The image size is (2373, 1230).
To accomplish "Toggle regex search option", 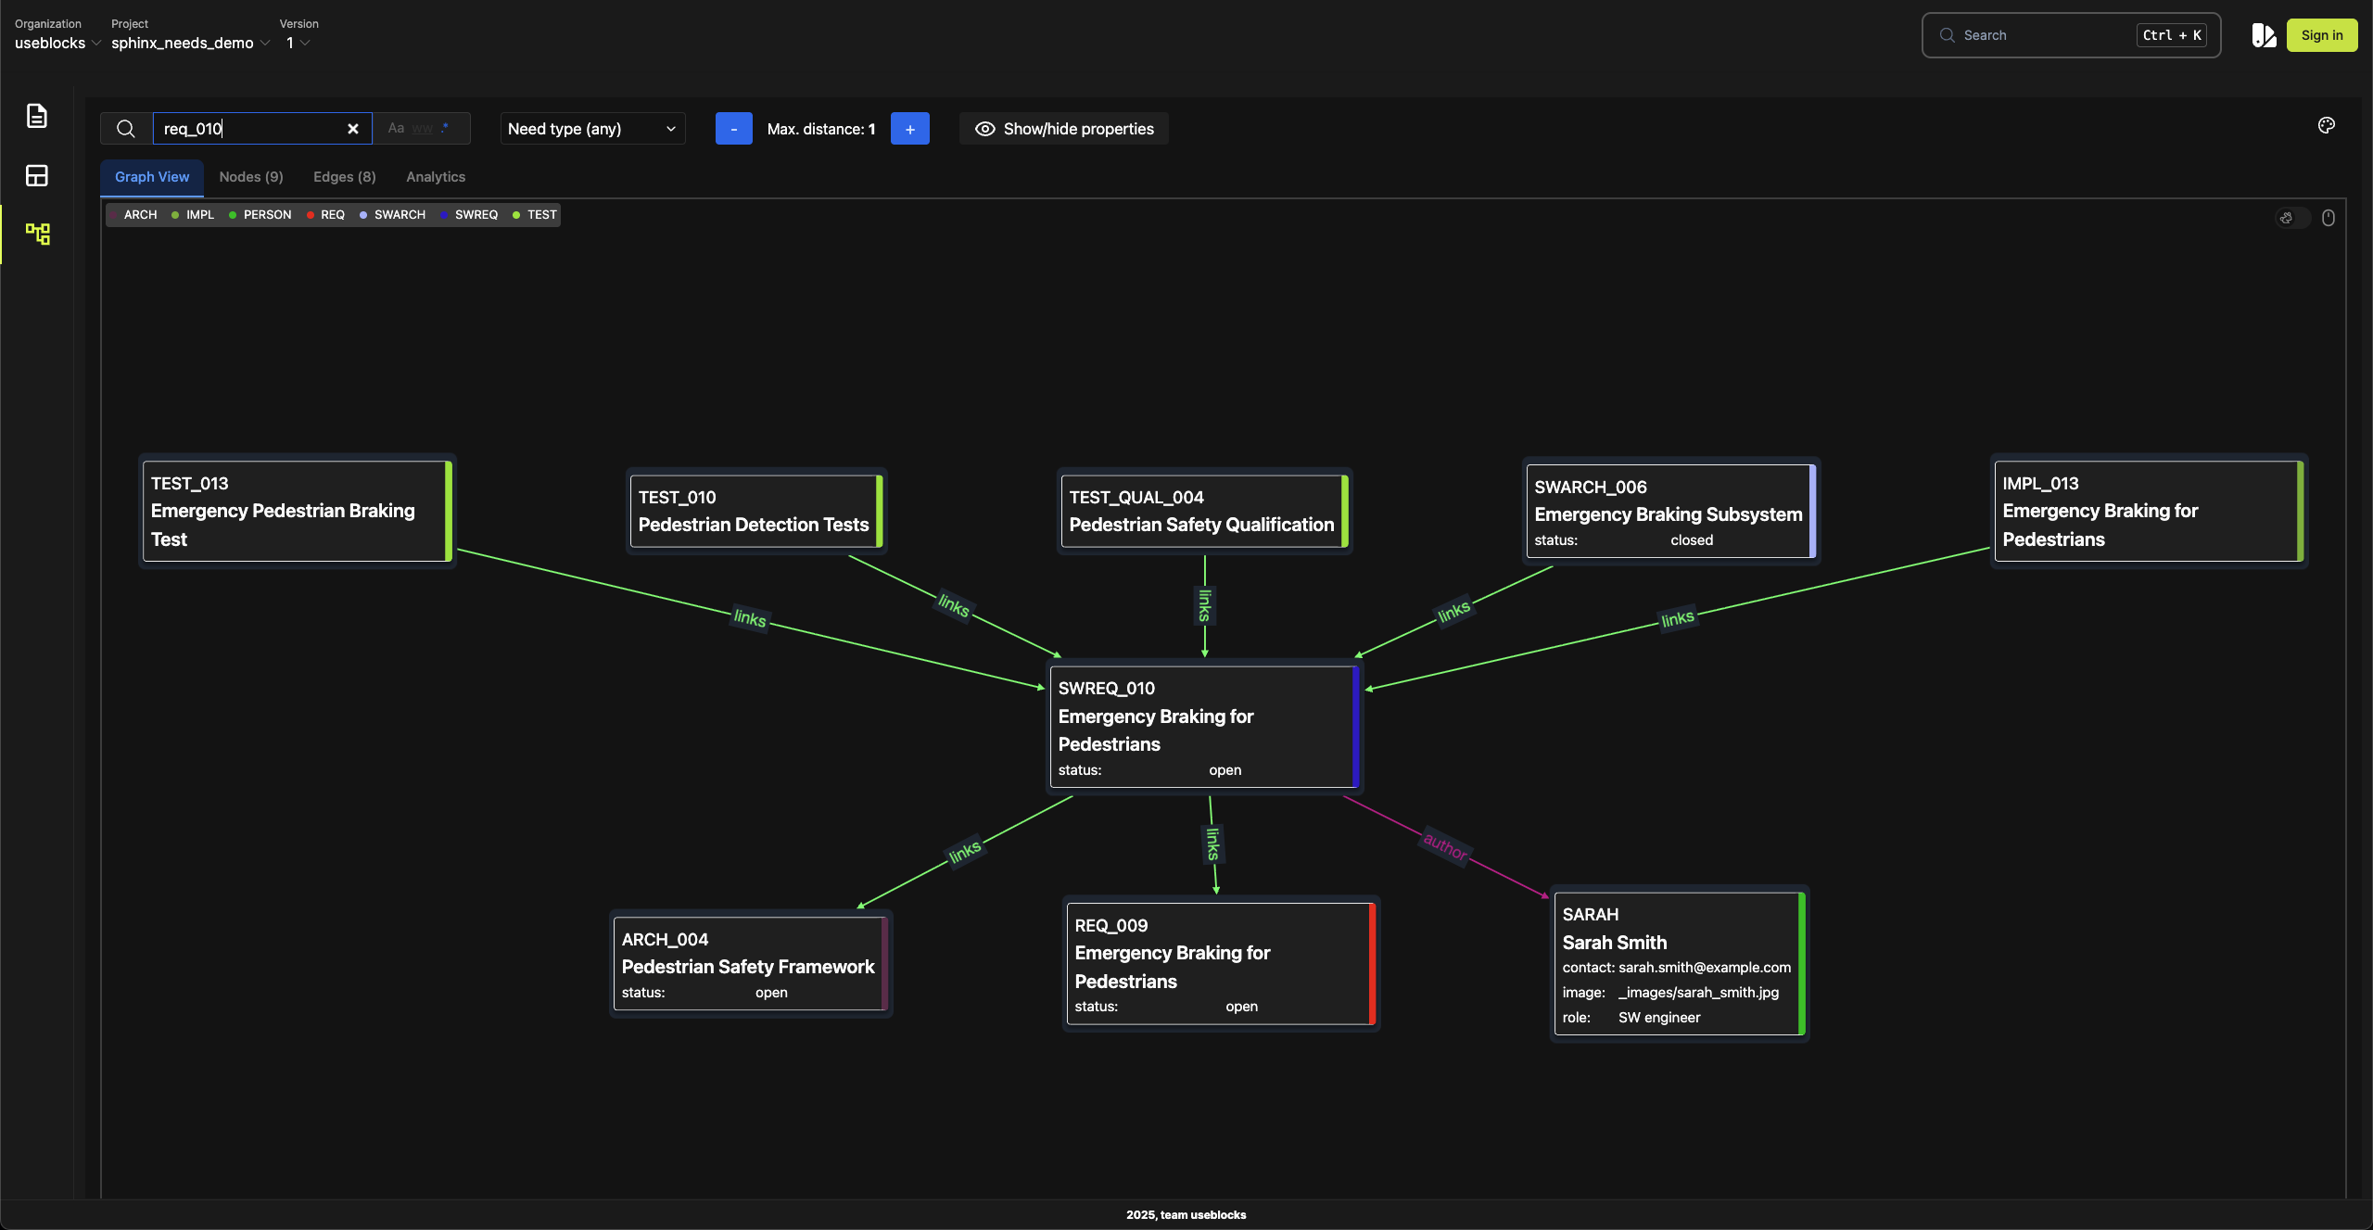I will (446, 128).
